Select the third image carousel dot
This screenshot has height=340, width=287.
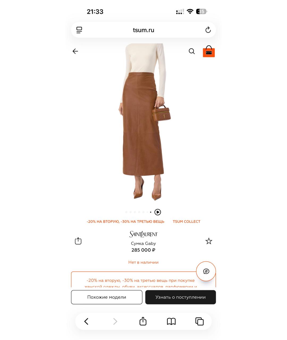coord(135,212)
